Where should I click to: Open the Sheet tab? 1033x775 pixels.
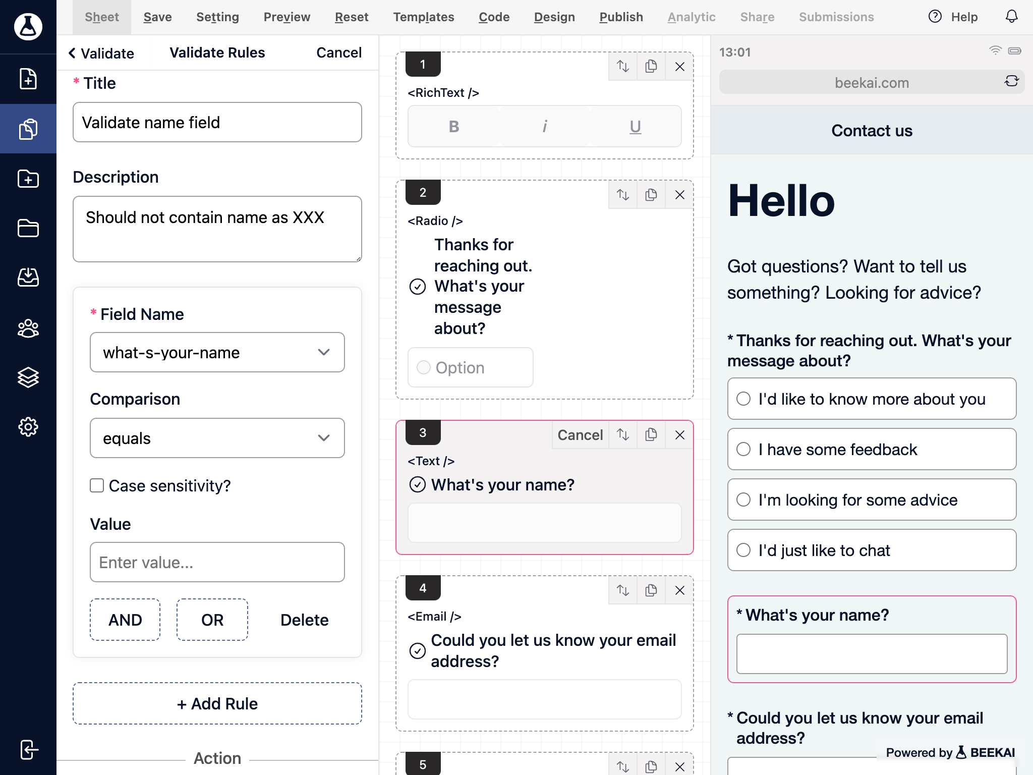(102, 17)
